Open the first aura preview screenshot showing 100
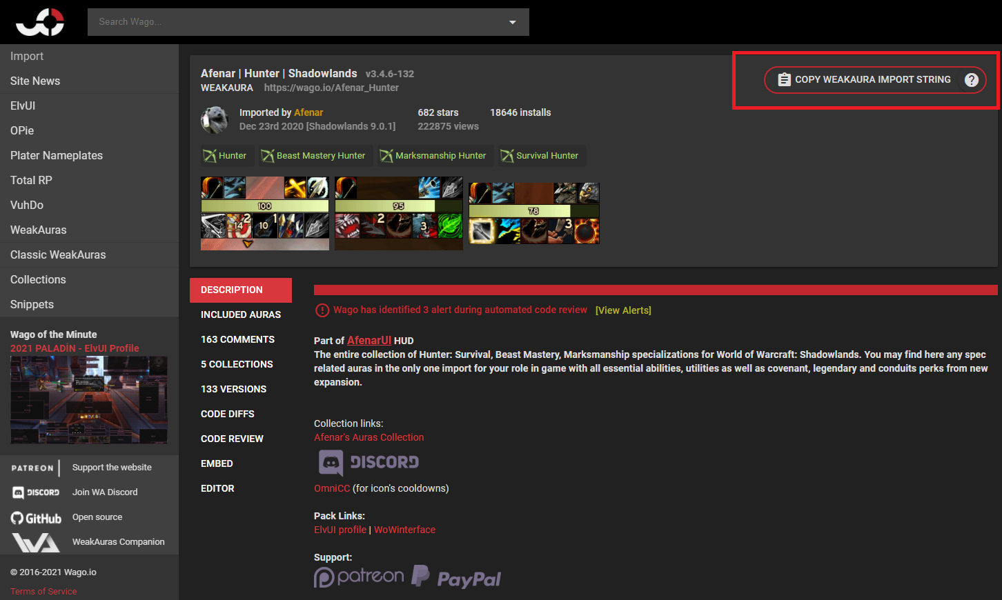The image size is (1002, 600). click(x=265, y=214)
